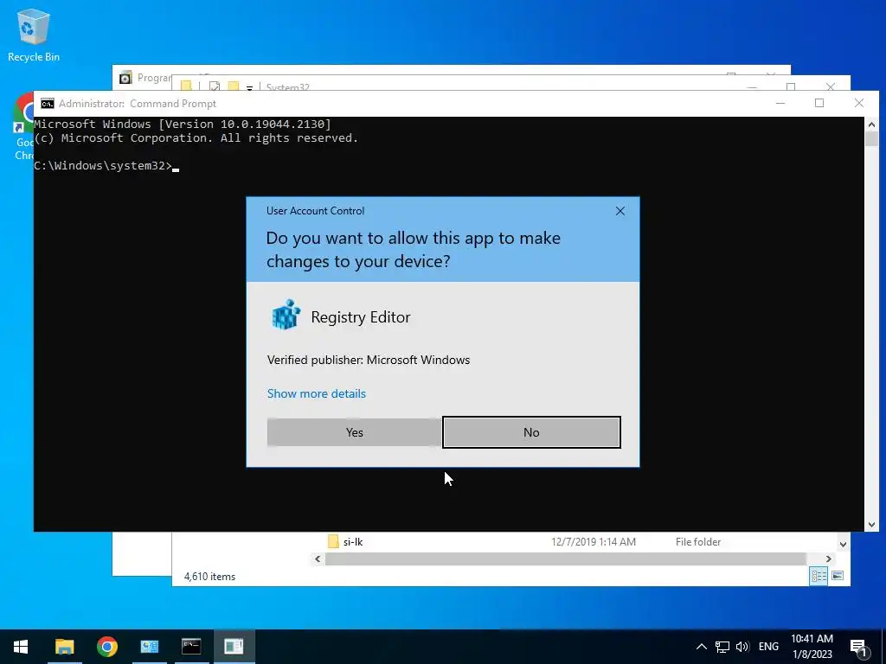
Task: Open the notification center icon
Action: click(858, 648)
